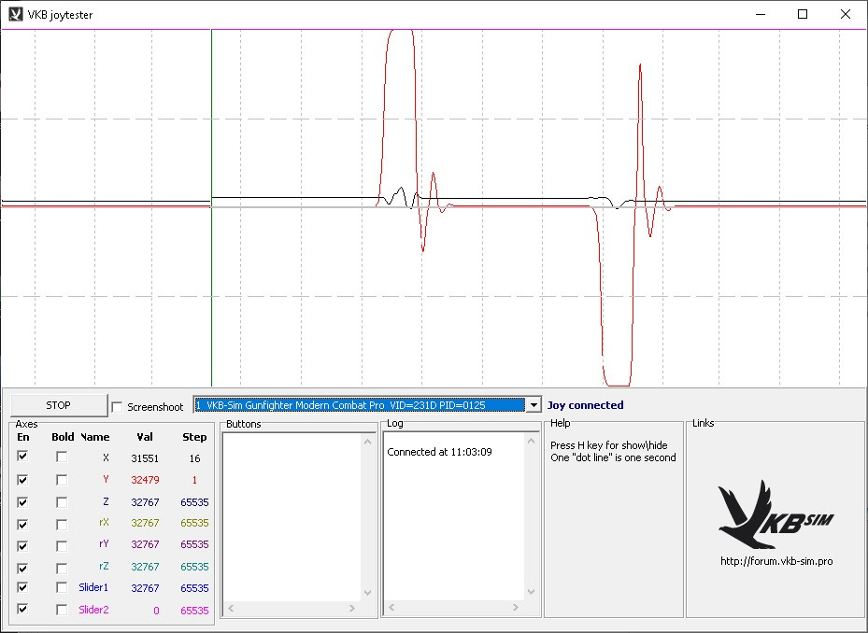This screenshot has width=868, height=633.
Task: Open the joystick device dropdown
Action: 534,405
